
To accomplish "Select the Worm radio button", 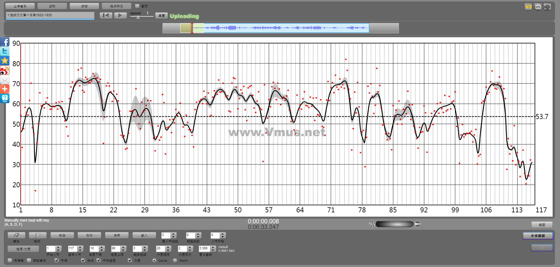I will click(x=175, y=260).
